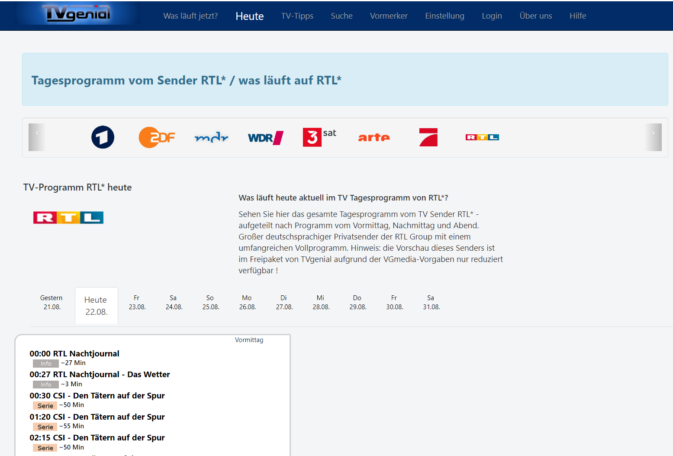
Task: Open the Suche menu item
Action: (341, 16)
